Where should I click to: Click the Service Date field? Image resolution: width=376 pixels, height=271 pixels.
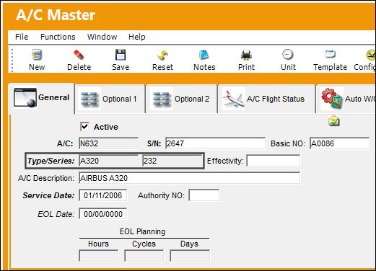point(103,195)
